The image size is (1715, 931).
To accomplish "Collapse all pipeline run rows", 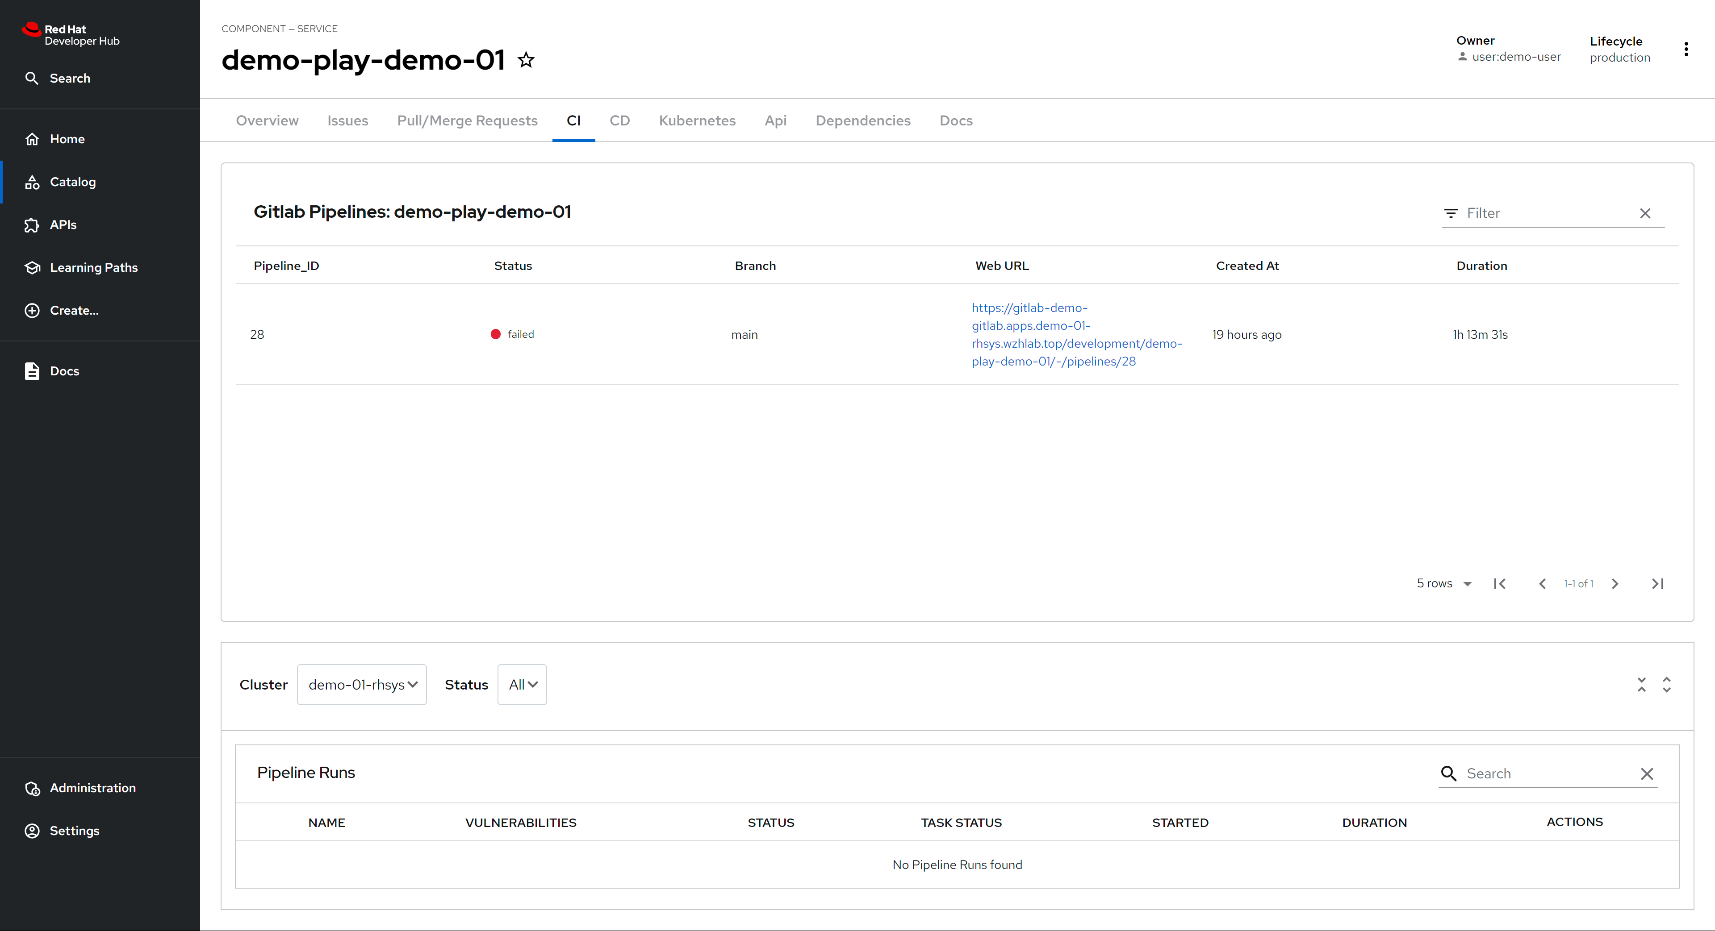I will point(1641,685).
